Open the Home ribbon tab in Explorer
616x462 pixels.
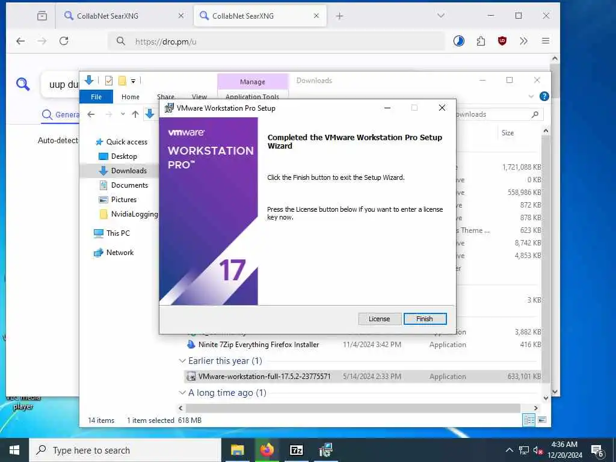click(x=131, y=97)
